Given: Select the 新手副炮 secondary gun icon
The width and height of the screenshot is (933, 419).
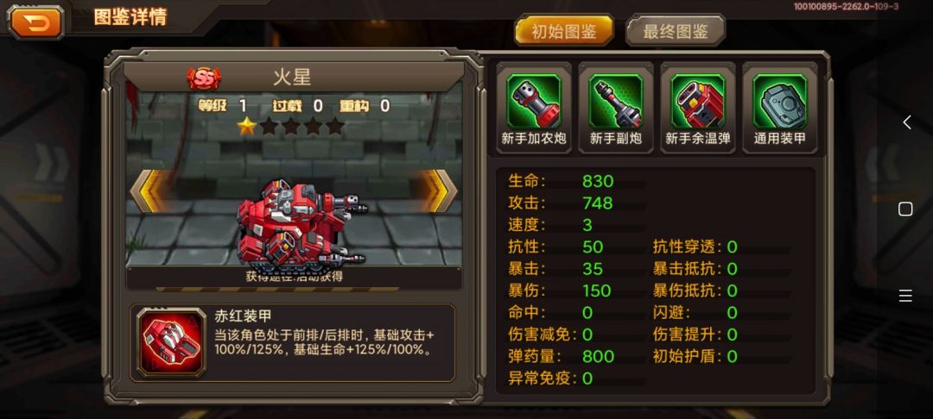Looking at the screenshot, I should (x=616, y=102).
